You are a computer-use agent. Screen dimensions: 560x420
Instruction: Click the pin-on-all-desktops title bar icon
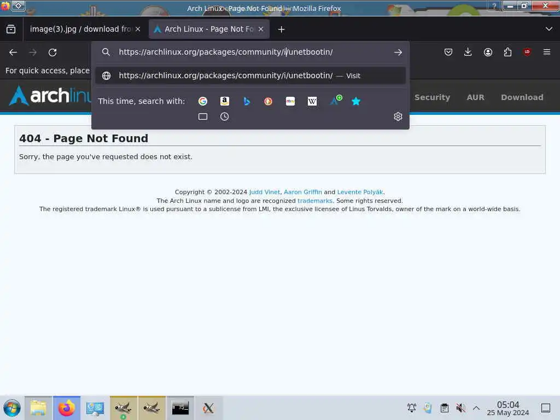[19, 5]
